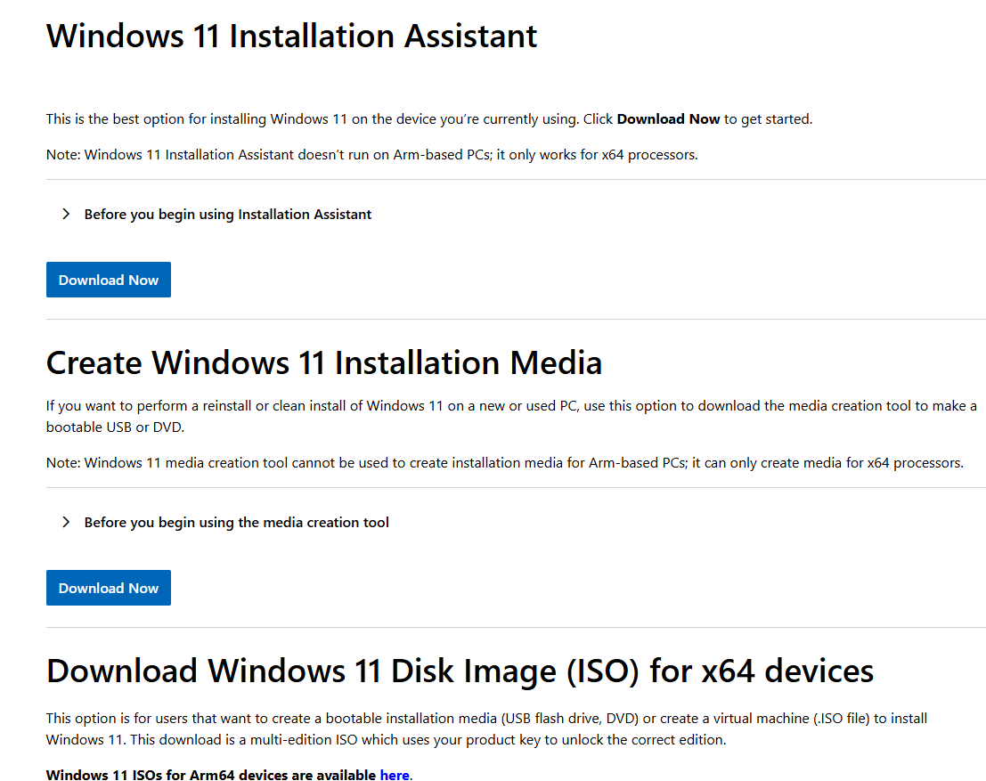Click the note about Arm-based PCs limitation

(371, 154)
